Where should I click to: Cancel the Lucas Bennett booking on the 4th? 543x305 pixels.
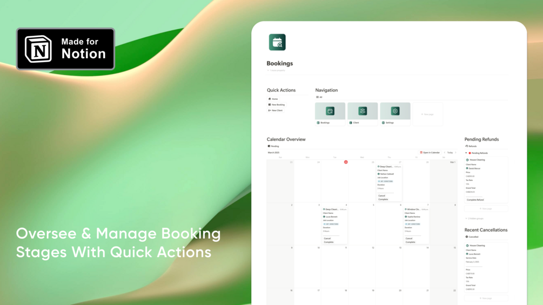pyautogui.click(x=327, y=239)
